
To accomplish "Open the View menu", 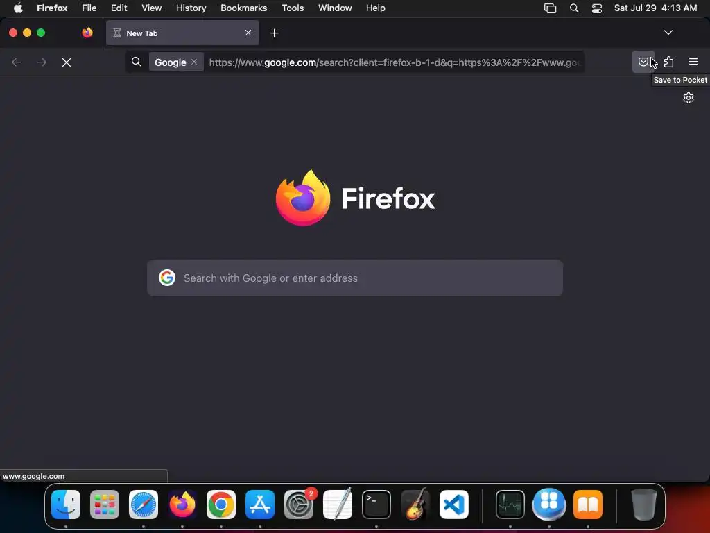I will click(152, 8).
